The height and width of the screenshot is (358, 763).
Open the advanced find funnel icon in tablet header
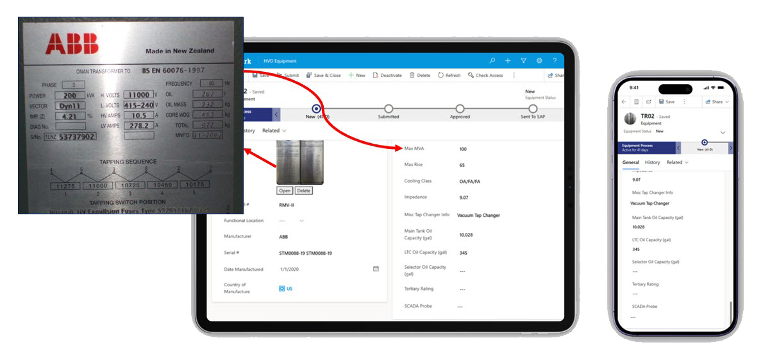(524, 61)
